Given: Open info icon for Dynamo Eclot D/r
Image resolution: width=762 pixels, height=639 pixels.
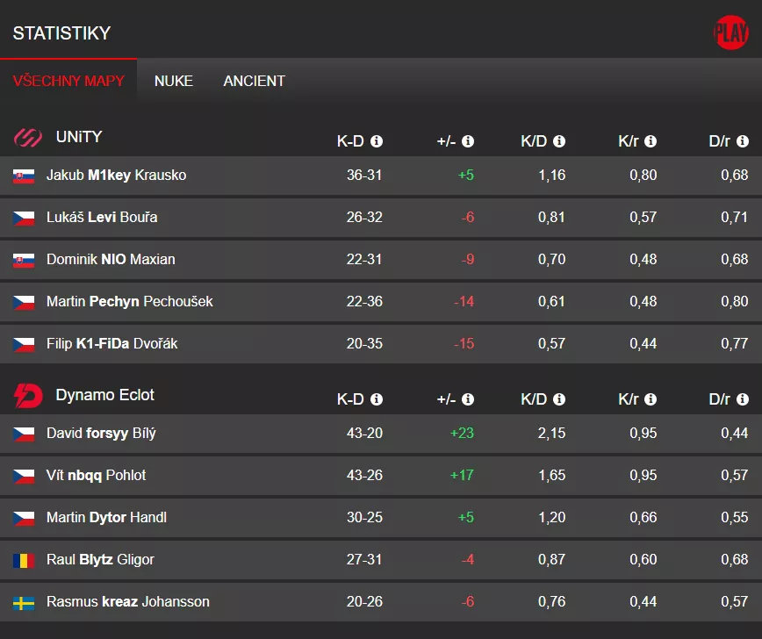Looking at the screenshot, I should [743, 399].
